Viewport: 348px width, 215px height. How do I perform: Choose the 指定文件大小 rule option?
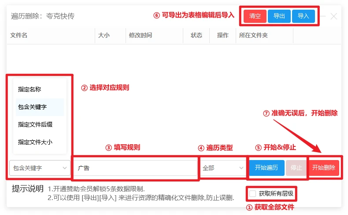pos(35,142)
